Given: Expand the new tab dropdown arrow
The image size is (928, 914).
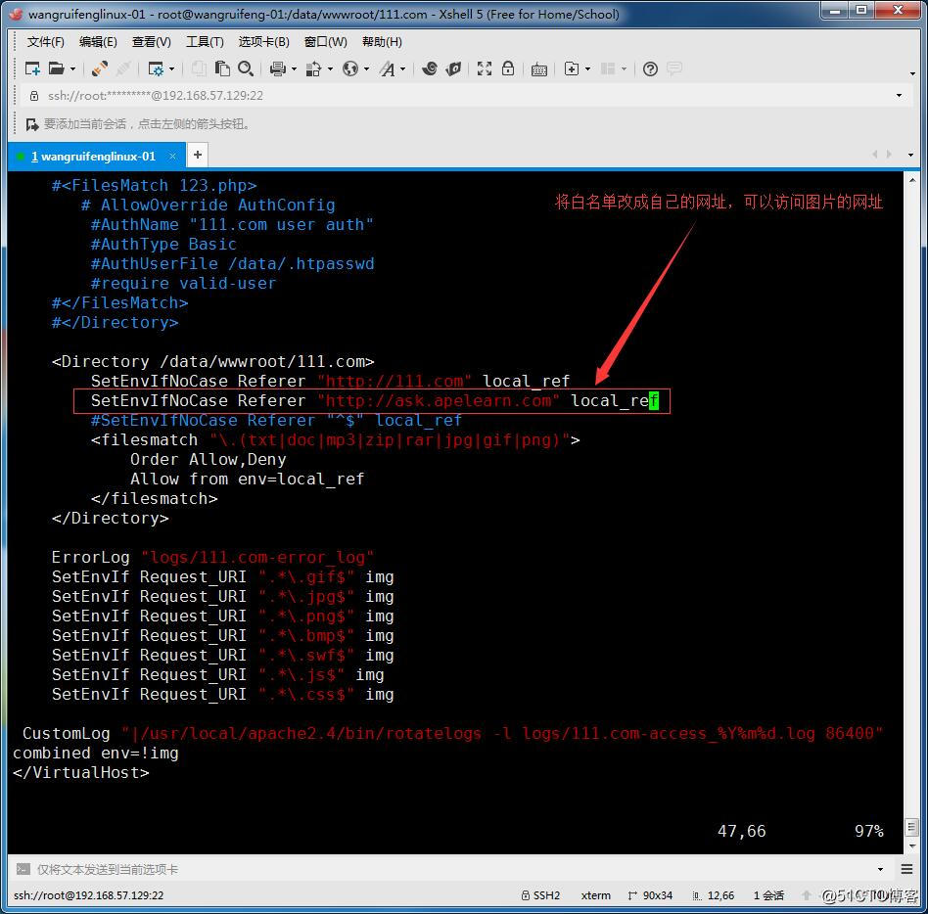Looking at the screenshot, I should pyautogui.click(x=587, y=69).
